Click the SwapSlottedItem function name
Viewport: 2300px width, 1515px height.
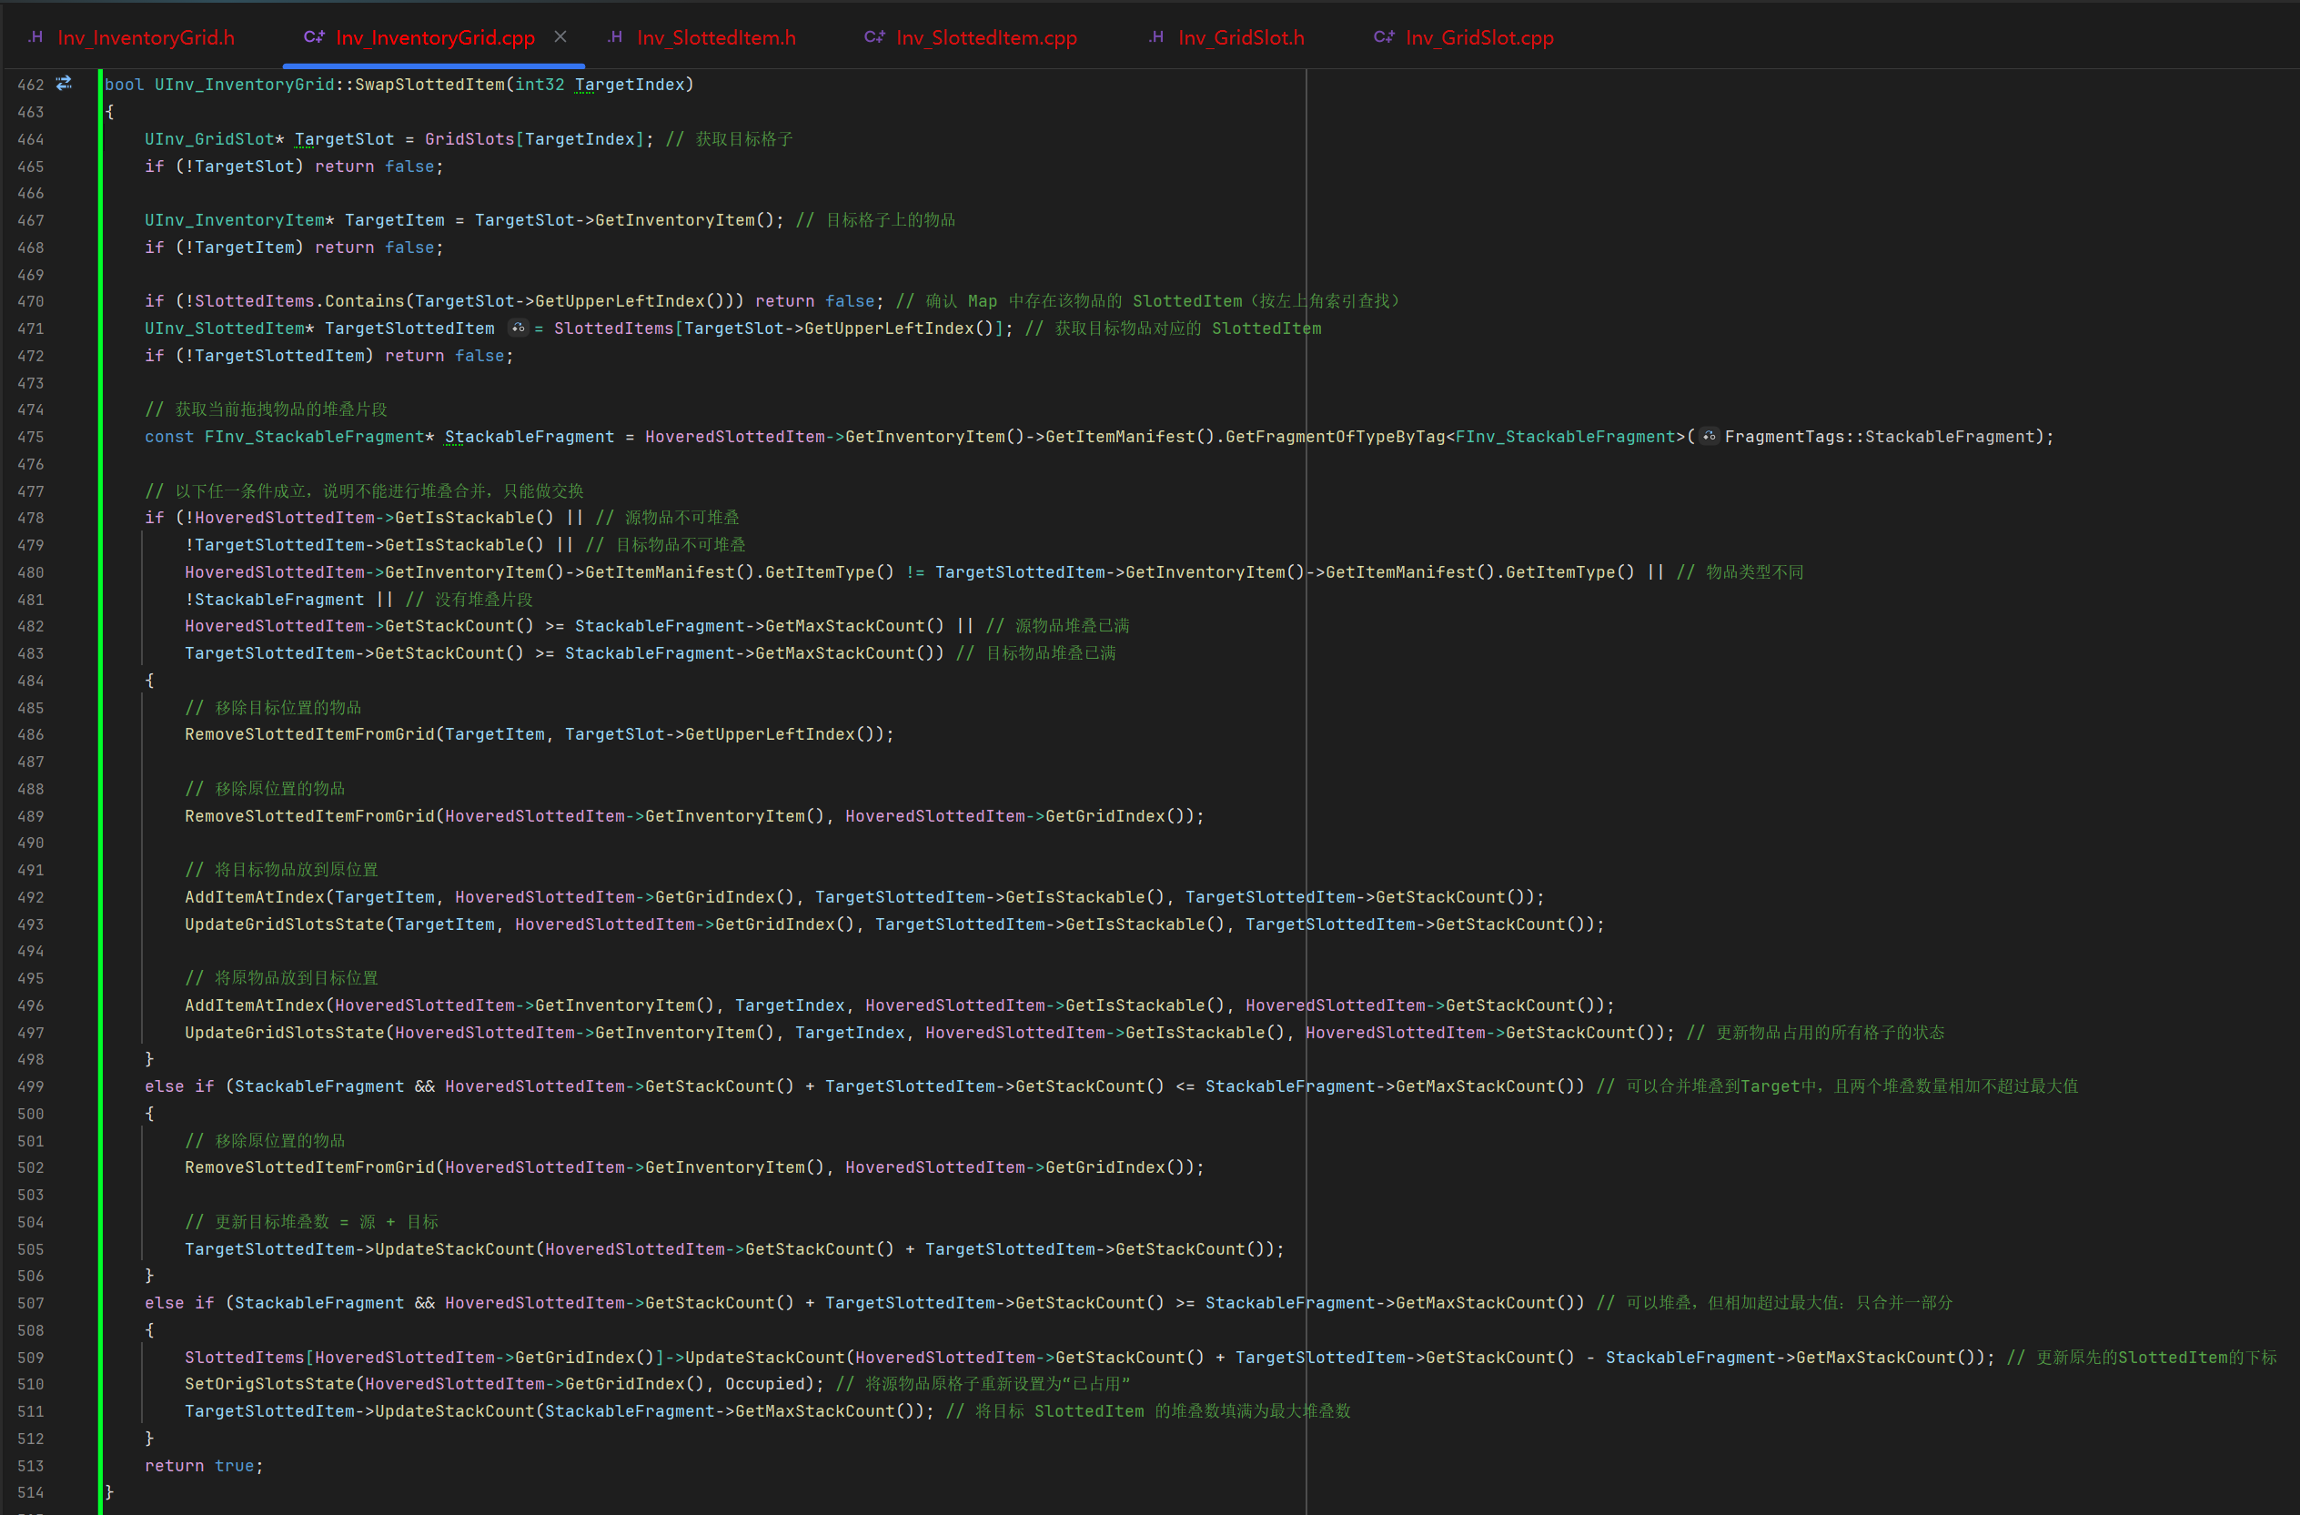[429, 85]
